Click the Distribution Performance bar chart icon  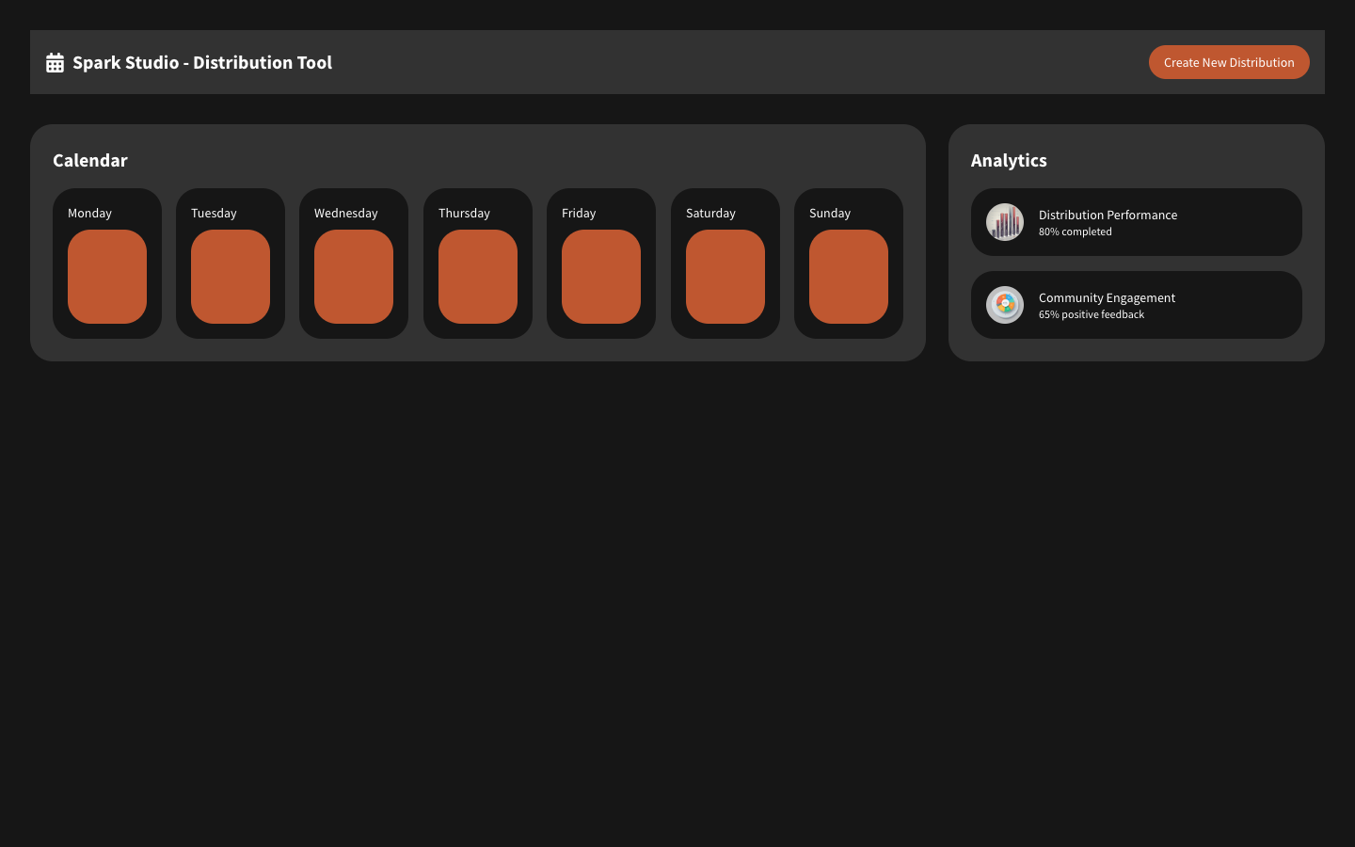[1004, 222]
